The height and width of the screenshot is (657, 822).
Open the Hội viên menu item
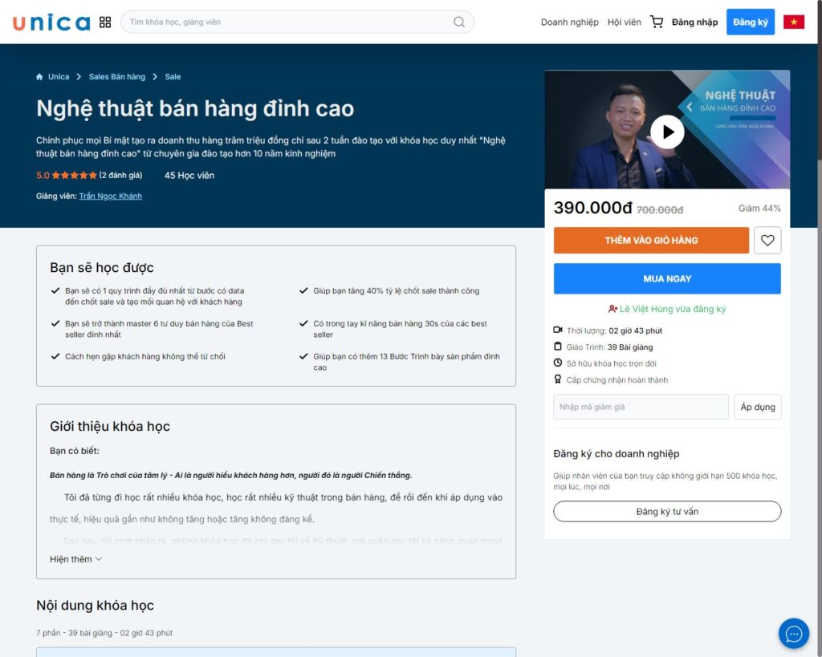[624, 22]
